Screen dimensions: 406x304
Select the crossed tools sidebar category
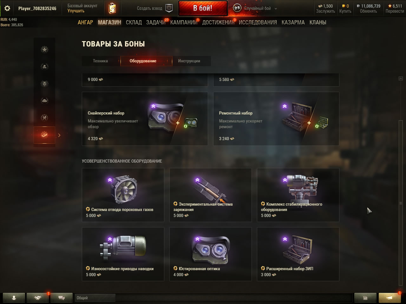44,118
